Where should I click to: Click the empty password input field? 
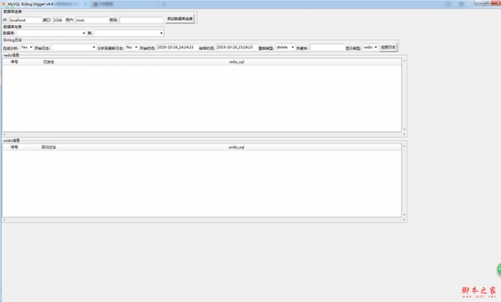[x=141, y=20]
